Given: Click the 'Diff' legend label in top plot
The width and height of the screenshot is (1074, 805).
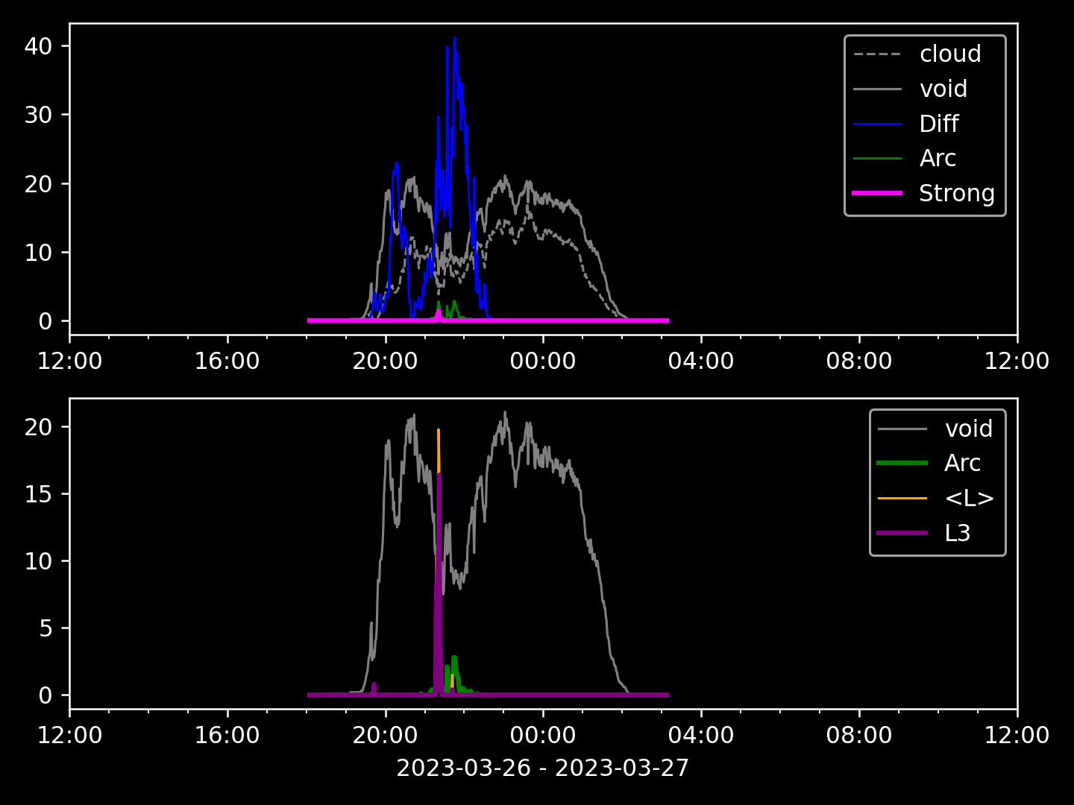Looking at the screenshot, I should [x=939, y=124].
